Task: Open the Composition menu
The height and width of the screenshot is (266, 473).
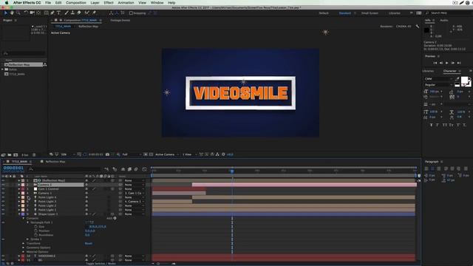Action: [75, 3]
